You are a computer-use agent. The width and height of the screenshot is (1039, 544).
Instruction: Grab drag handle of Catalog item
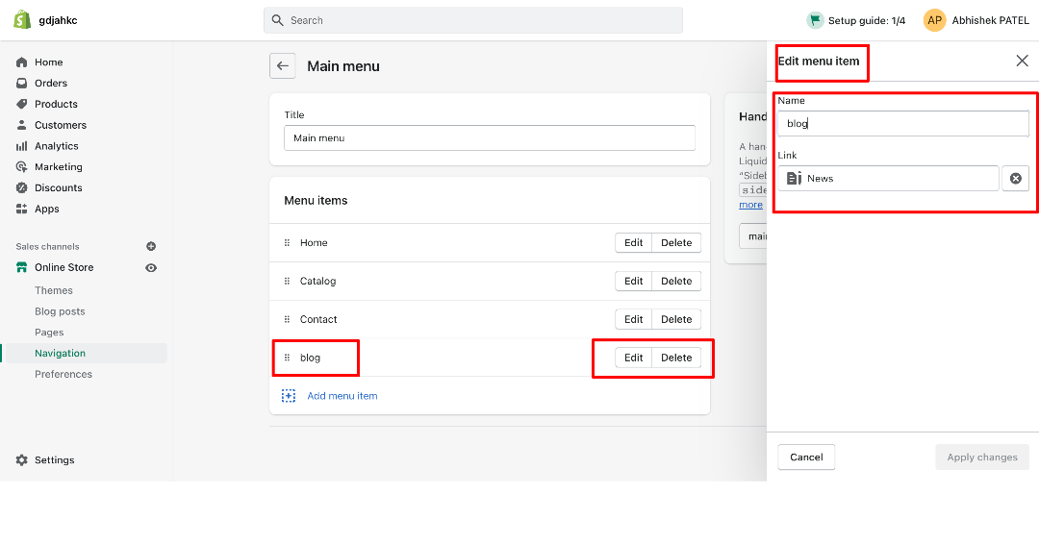point(287,282)
